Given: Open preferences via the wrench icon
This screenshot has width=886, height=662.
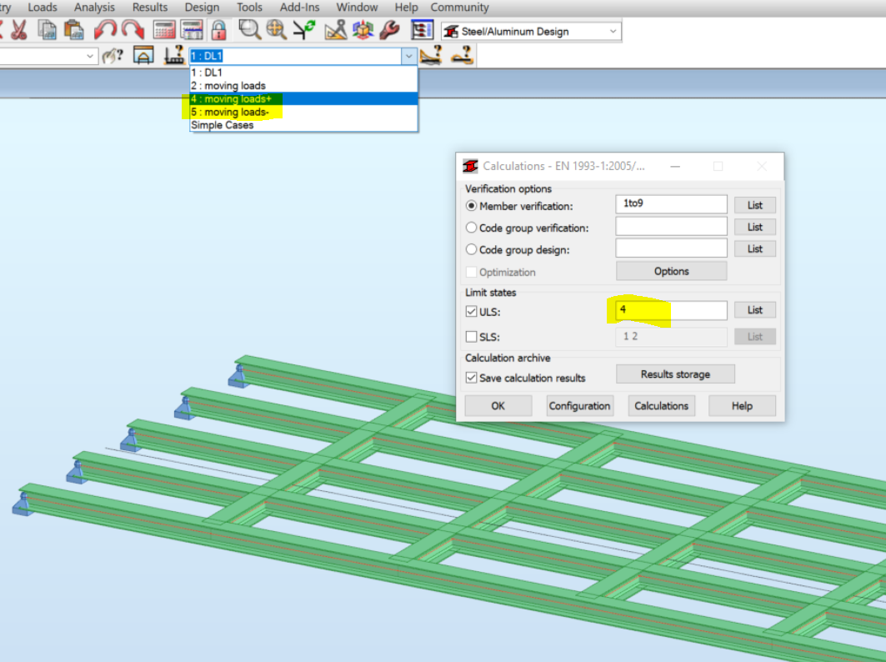Looking at the screenshot, I should [x=388, y=29].
